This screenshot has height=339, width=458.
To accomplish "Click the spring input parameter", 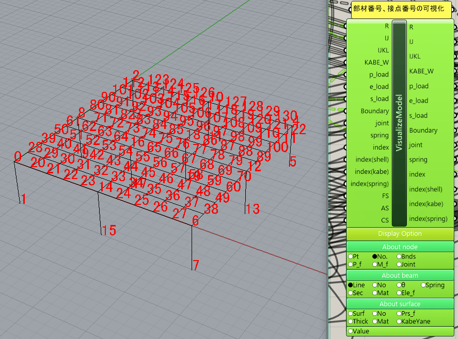I will coord(380,136).
